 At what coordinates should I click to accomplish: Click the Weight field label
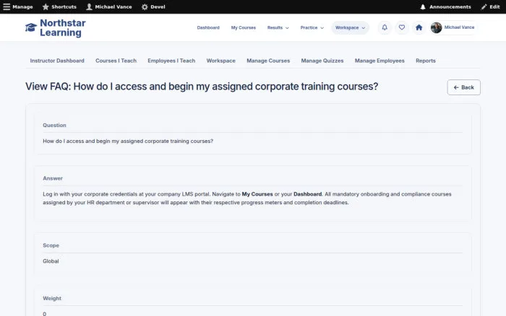(51, 298)
